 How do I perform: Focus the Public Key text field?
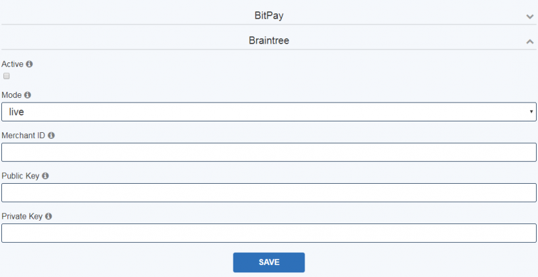[x=269, y=192]
